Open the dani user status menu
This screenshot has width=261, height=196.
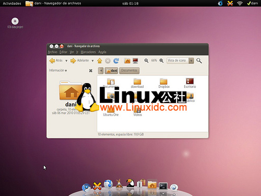[x=253, y=3]
